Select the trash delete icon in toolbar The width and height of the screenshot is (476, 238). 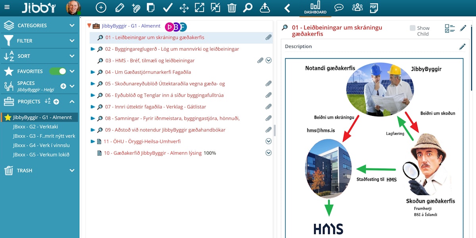[x=232, y=8]
